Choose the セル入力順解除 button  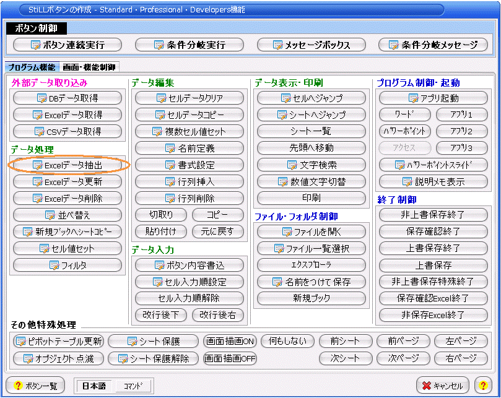[190, 298]
